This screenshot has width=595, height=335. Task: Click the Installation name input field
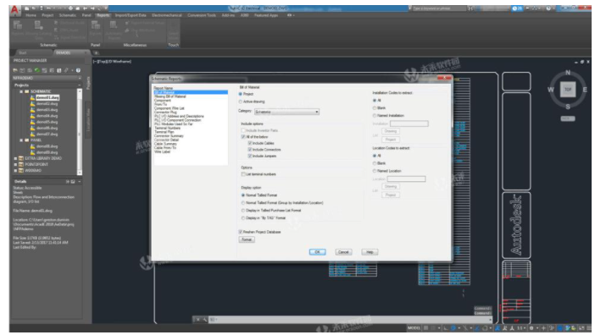[x=409, y=124]
